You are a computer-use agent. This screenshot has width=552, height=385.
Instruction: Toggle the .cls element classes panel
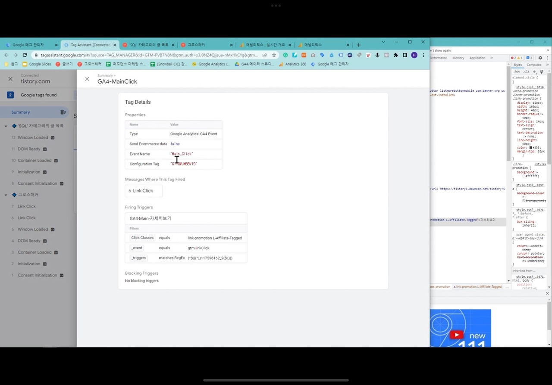coord(526,71)
